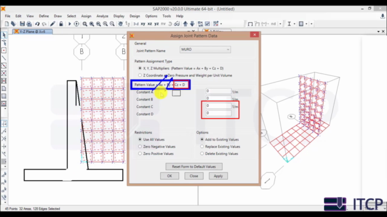The height and width of the screenshot is (217, 387).
Task: Open the Analyze menu
Action: tap(102, 16)
